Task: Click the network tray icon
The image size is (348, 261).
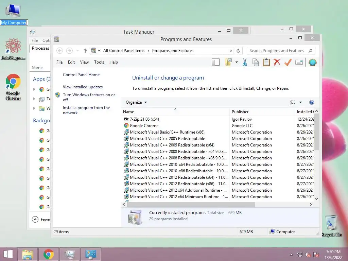Action: point(300,255)
